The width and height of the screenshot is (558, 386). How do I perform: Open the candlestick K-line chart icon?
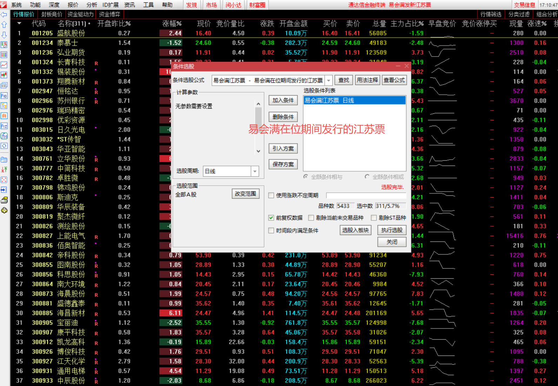click(4, 75)
